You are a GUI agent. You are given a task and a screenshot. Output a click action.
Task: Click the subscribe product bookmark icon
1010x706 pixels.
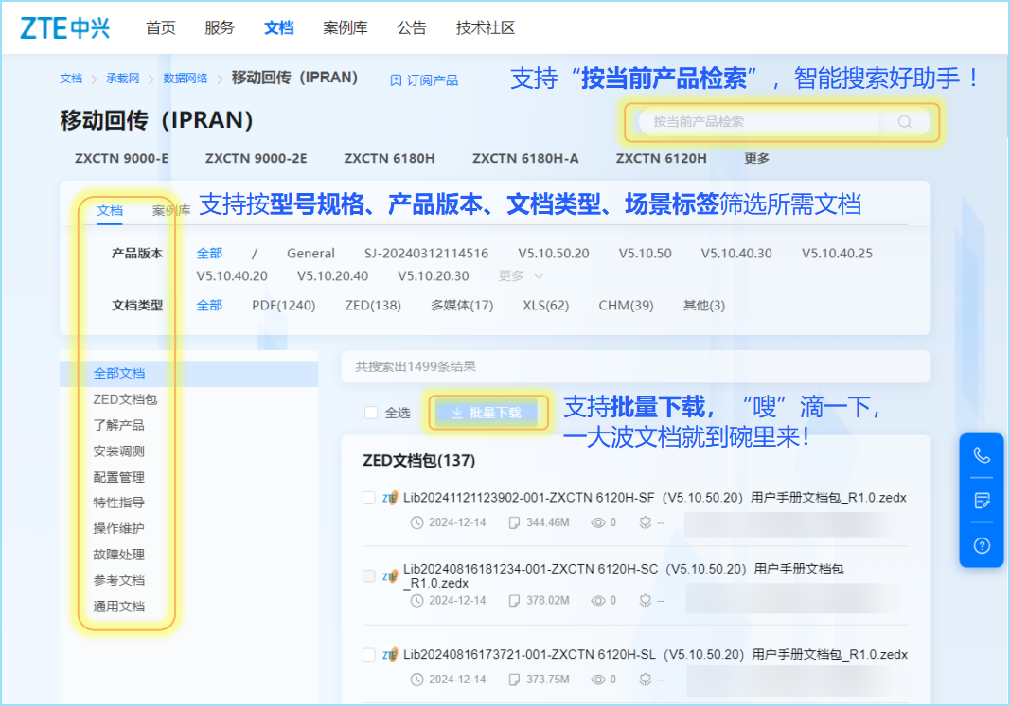396,80
